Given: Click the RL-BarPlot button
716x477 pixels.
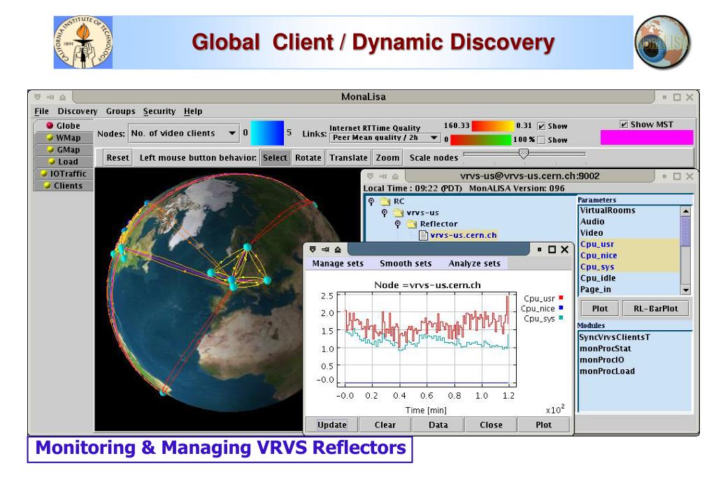Looking at the screenshot, I should (x=655, y=308).
